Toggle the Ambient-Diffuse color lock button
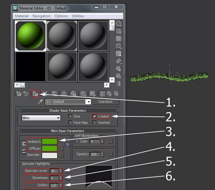Image resolution: width=215 pixels, height=190 pixels. point(24,144)
